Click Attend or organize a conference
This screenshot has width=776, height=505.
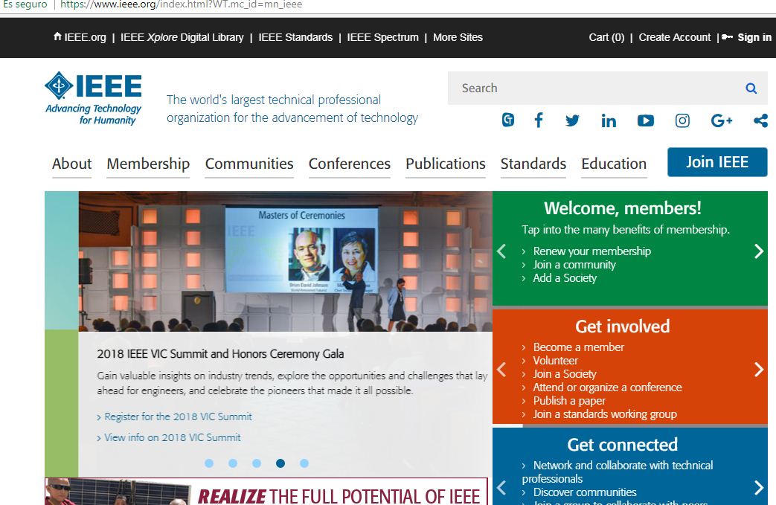coord(607,387)
